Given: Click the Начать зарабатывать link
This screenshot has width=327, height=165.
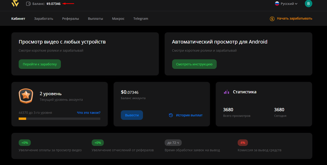Looking at the screenshot, I should click(x=295, y=18).
